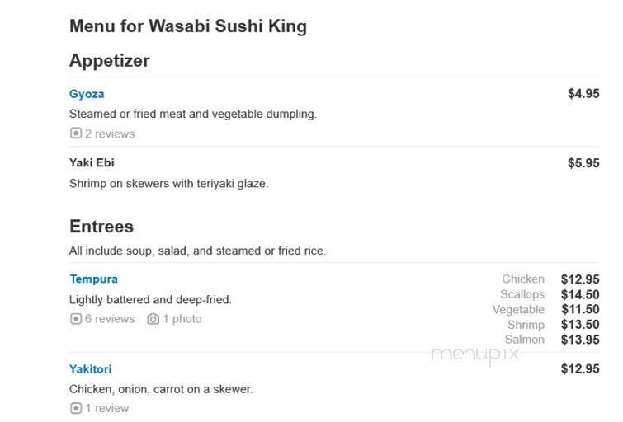Click the star icon beside Tempura's 6 reviews
The height and width of the screenshot is (422, 623).
[x=76, y=319]
